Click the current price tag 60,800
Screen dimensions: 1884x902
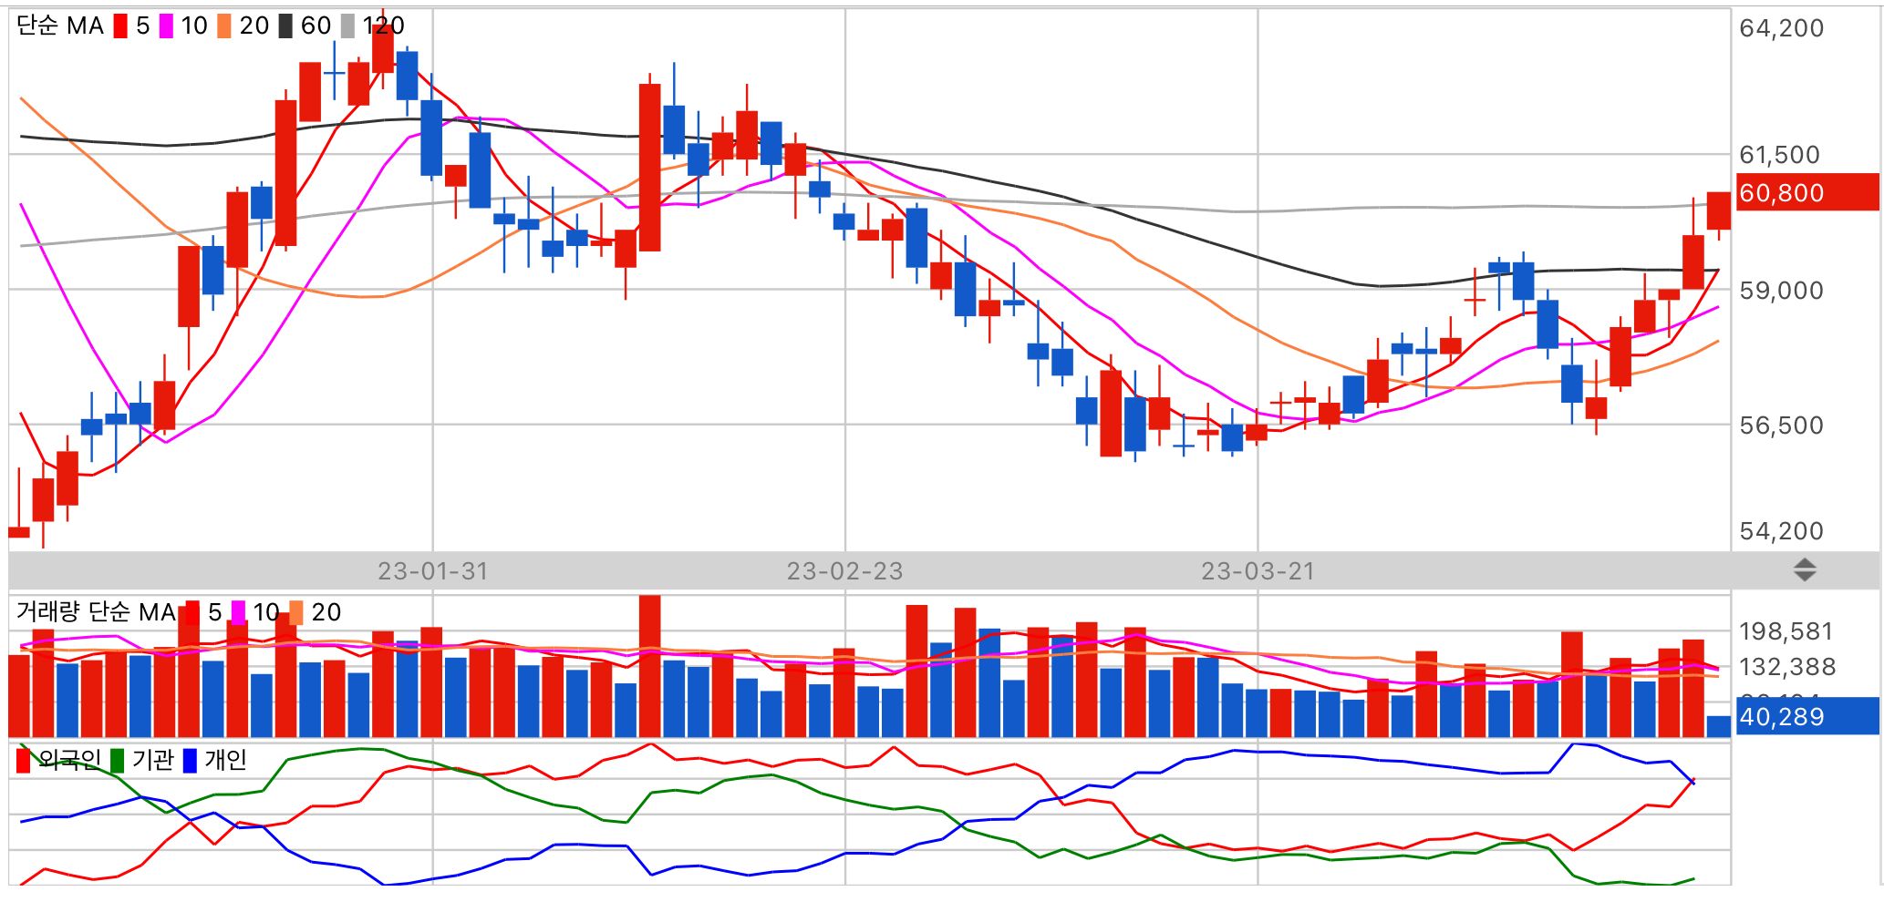[1807, 192]
